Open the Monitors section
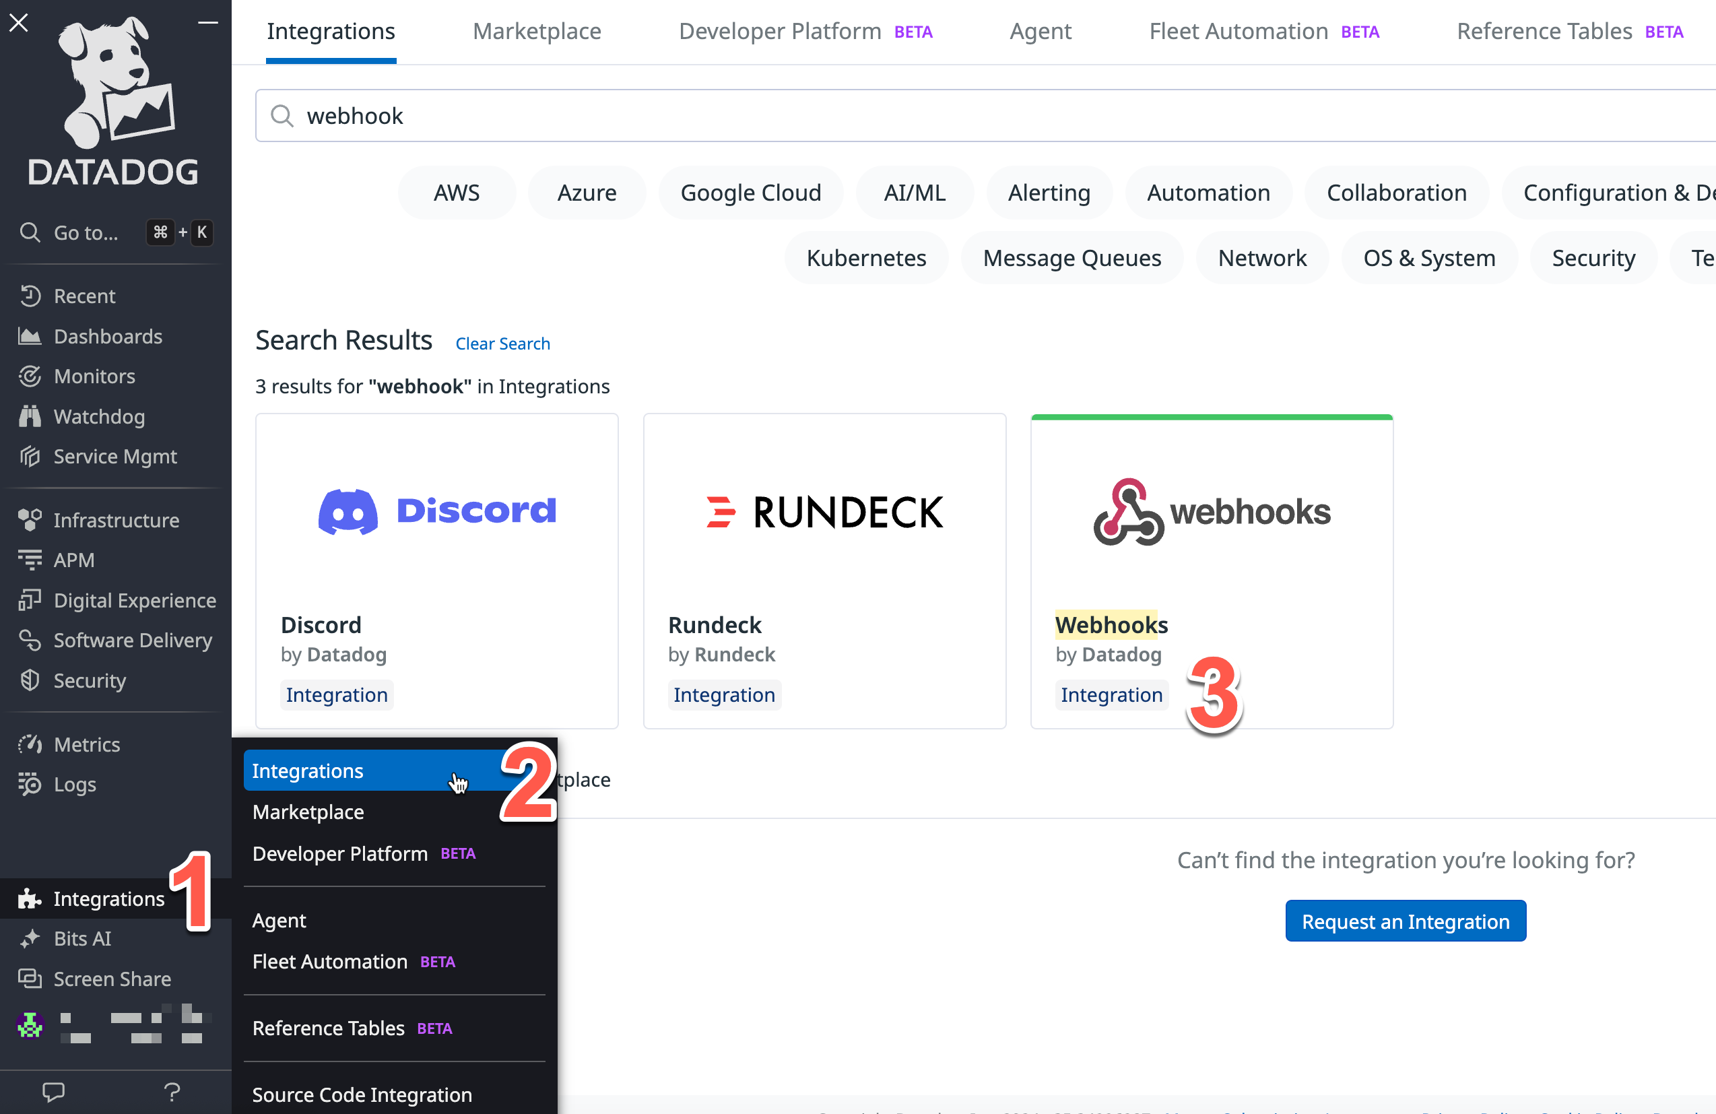The height and width of the screenshot is (1114, 1716). tap(95, 375)
